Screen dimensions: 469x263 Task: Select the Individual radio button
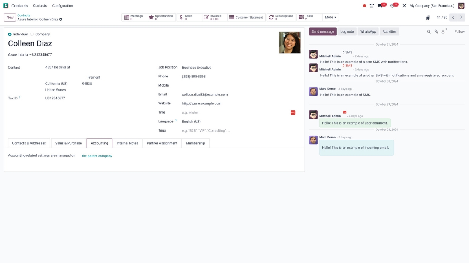pyautogui.click(x=10, y=34)
